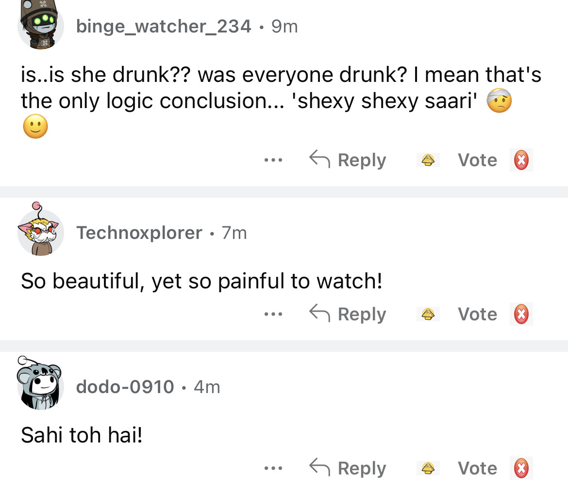
Task: Upvote dodo-0910's comment
Action: (428, 468)
